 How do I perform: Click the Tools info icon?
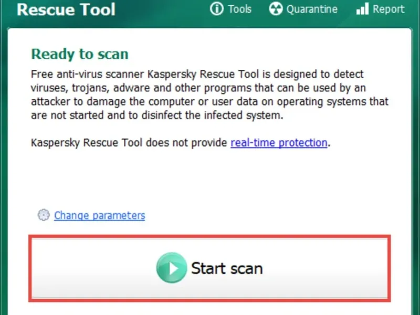216,9
